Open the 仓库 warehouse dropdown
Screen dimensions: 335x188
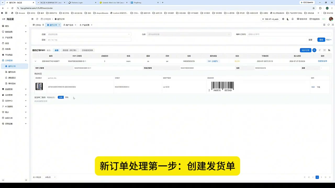(x=189, y=34)
